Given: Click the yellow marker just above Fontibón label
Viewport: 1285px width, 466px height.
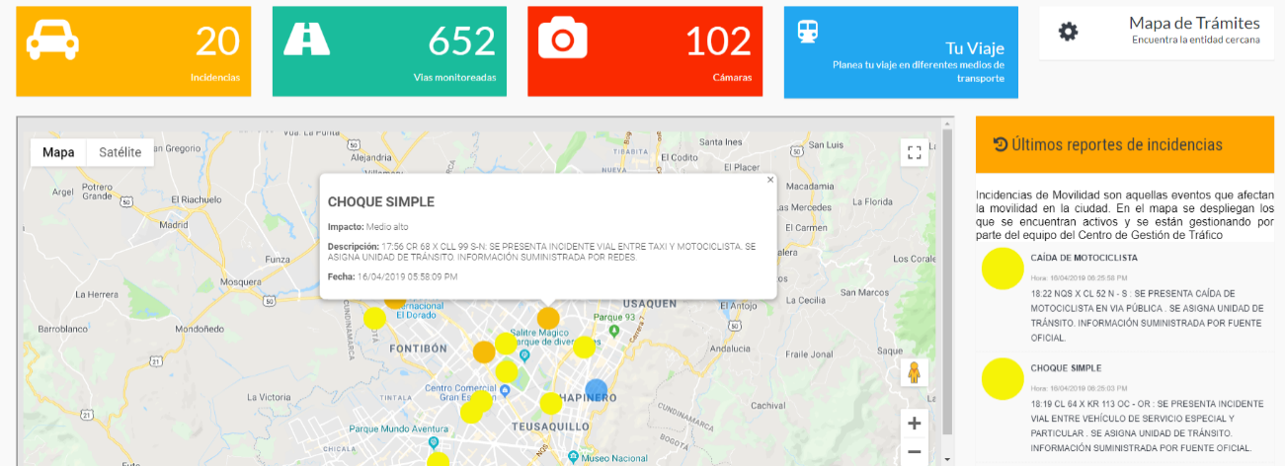Looking at the screenshot, I should click(374, 318).
